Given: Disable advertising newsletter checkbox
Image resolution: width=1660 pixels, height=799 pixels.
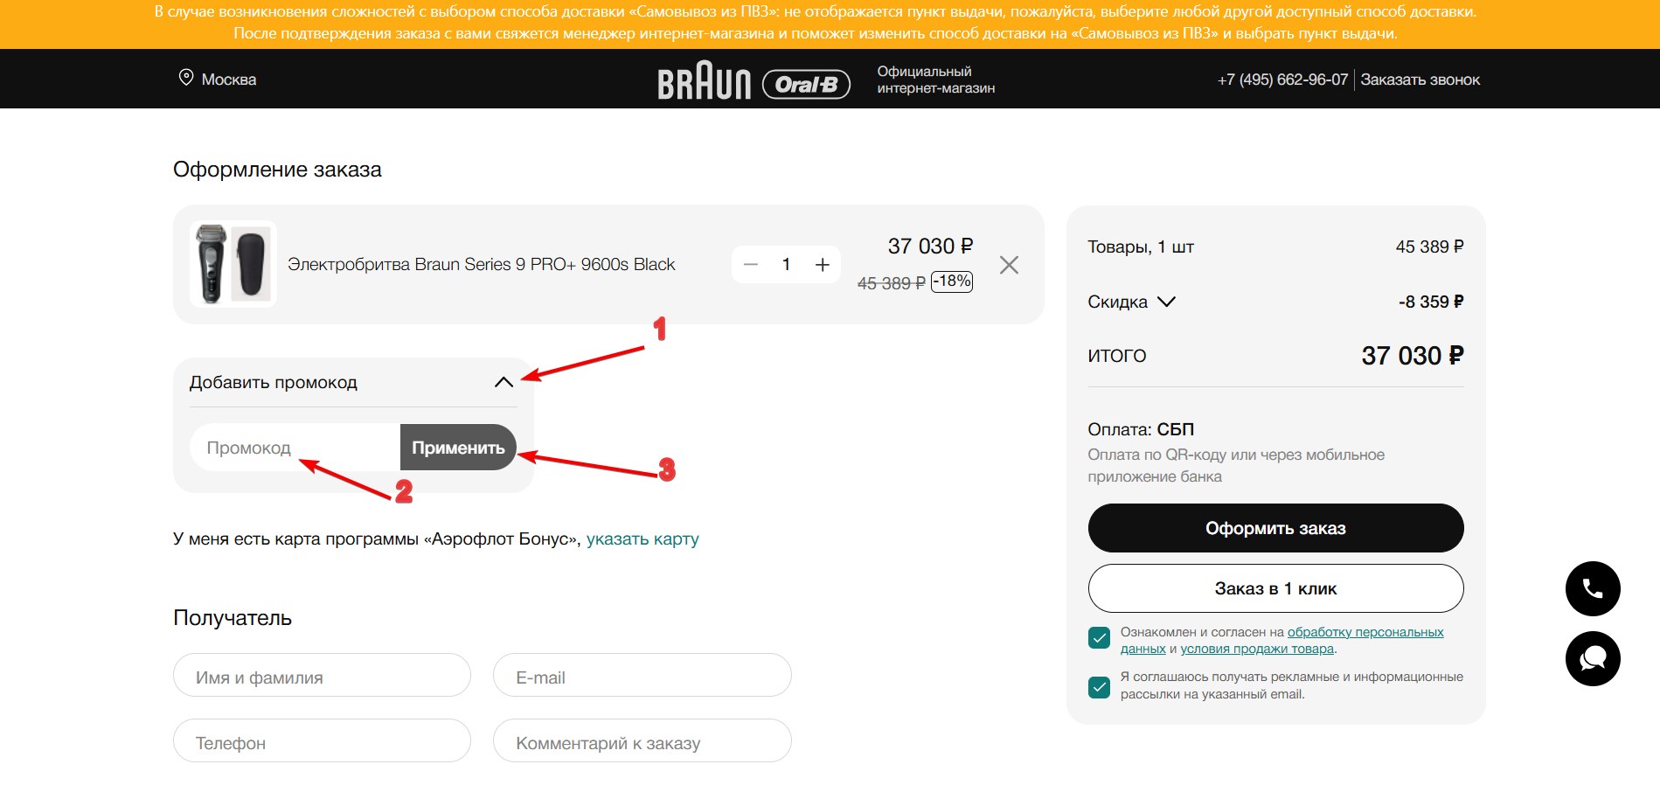Looking at the screenshot, I should point(1099,687).
